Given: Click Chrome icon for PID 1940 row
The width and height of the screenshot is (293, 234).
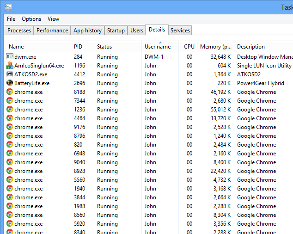Looking at the screenshot, I should (x=10, y=188).
